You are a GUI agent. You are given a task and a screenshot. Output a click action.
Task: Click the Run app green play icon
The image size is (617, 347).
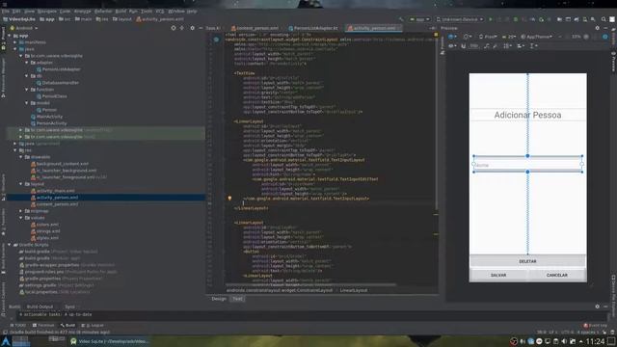491,19
